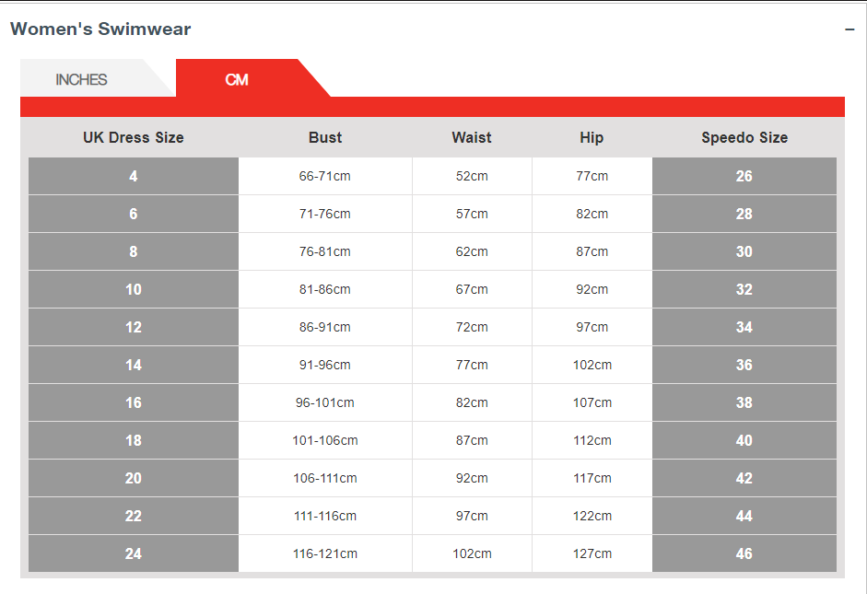Collapse the Women's Swimwear section

click(x=849, y=29)
